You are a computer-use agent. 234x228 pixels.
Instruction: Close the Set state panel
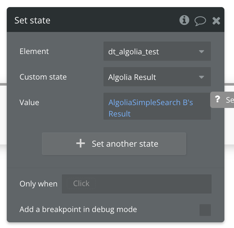click(216, 21)
